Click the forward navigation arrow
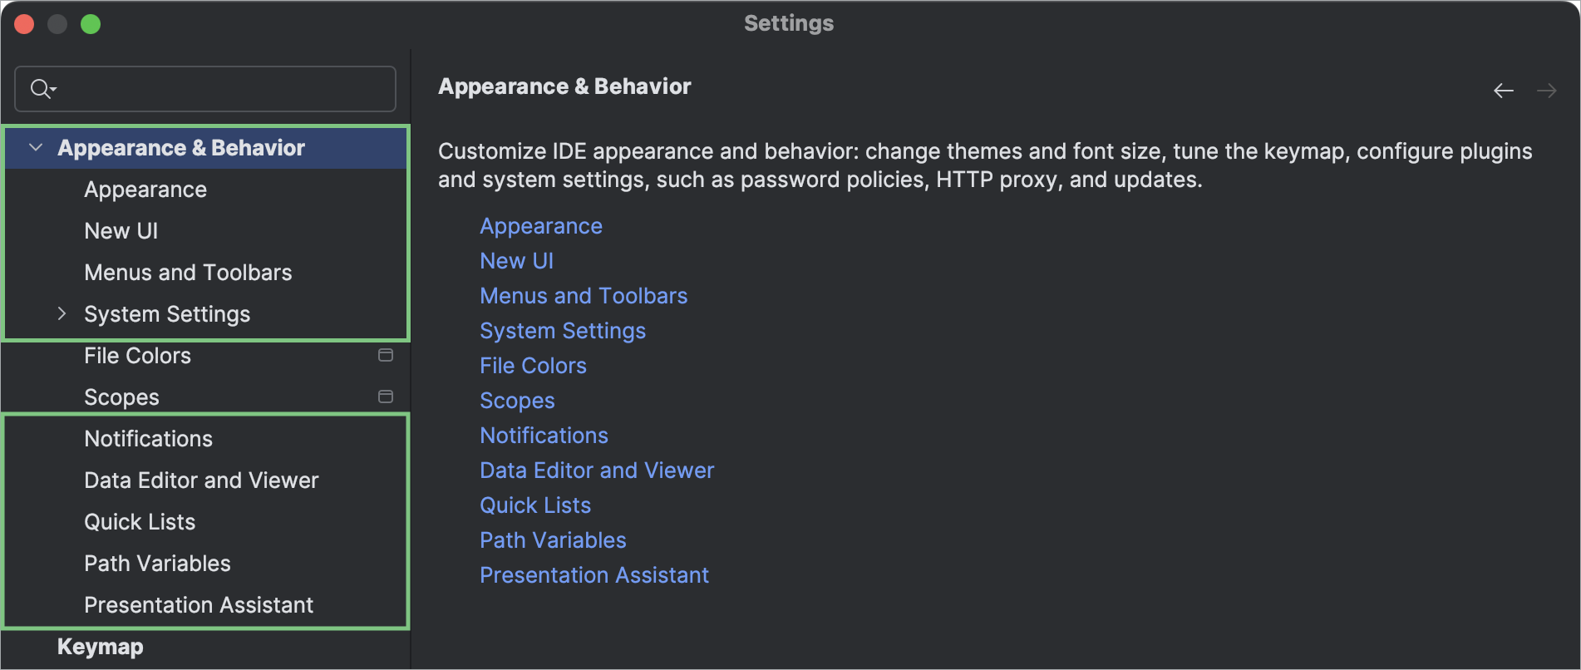1581x670 pixels. click(x=1547, y=90)
